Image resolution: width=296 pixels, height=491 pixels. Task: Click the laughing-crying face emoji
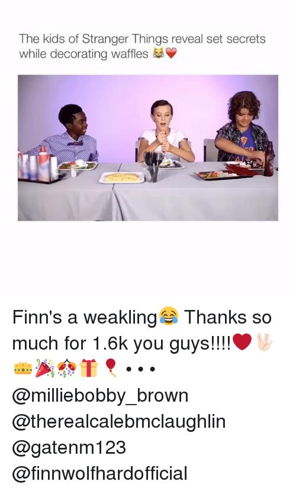[169, 316]
